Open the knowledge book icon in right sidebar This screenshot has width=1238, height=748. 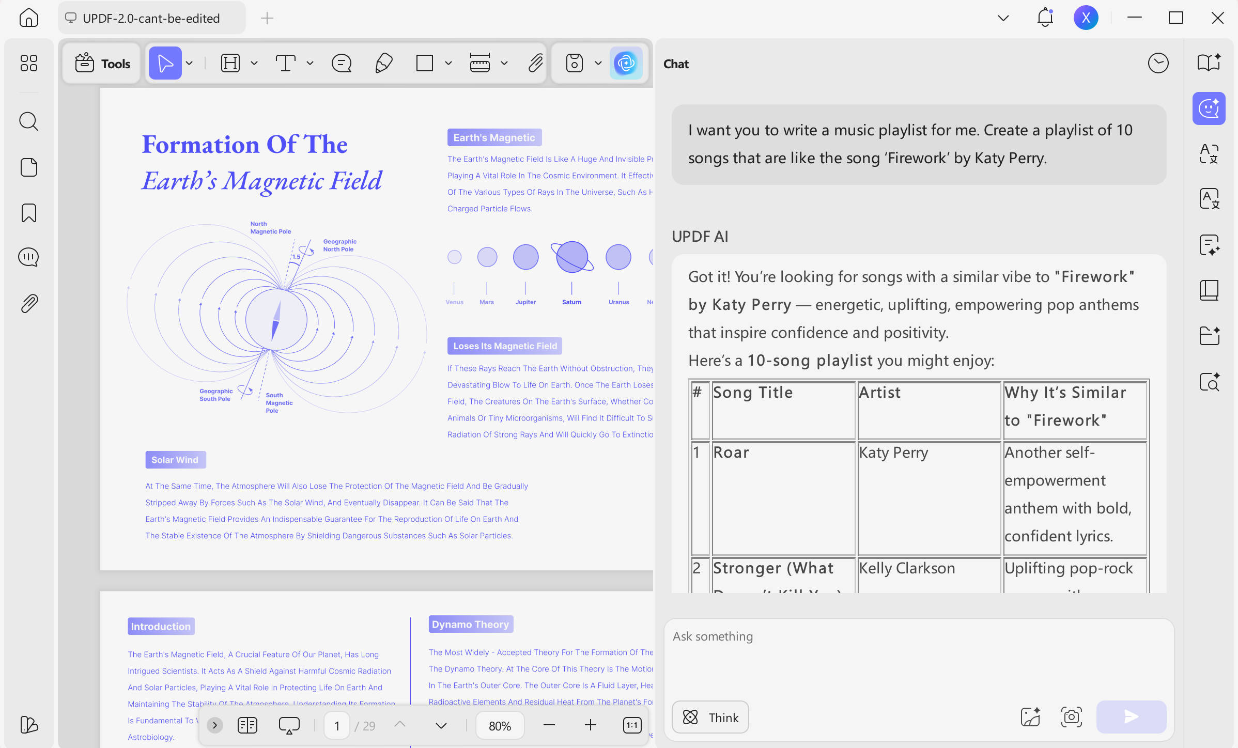pos(1209,290)
